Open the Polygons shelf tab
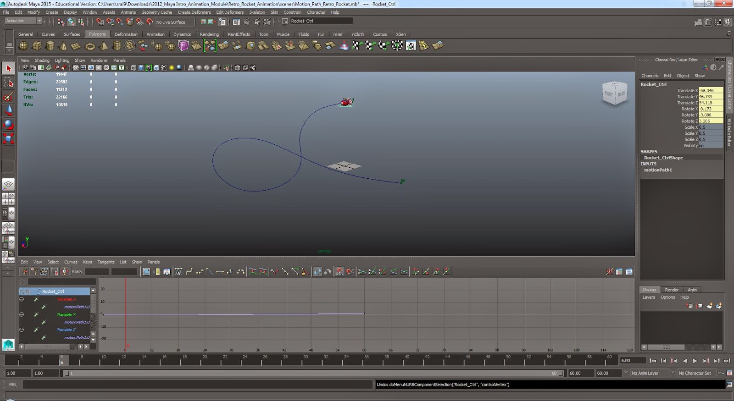 click(97, 34)
